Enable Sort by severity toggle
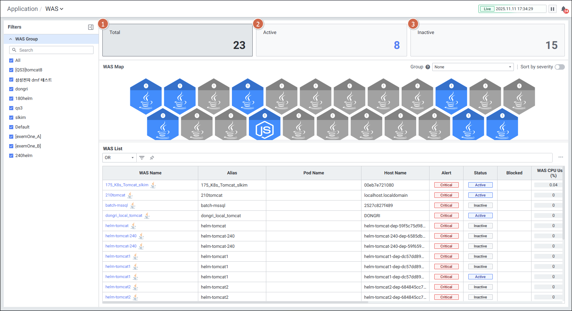 click(x=559, y=67)
